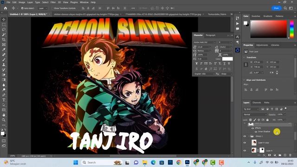
Task: Open the Opacity dropdown arrow
Action: 284,115
